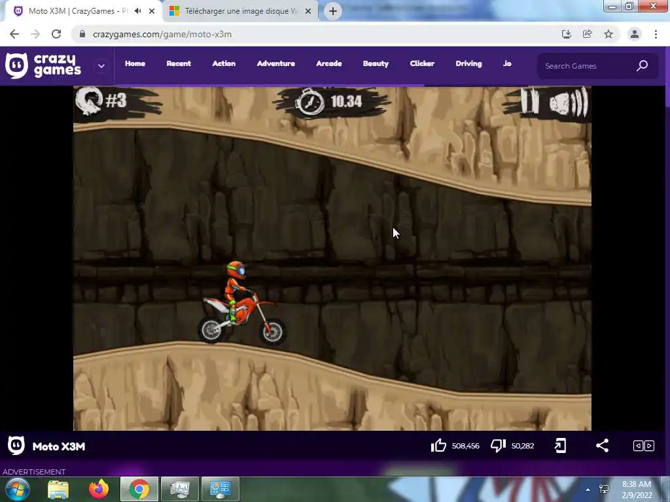Toggle theater mode icon below the game
Viewport: 670px width, 502px height.
[644, 446]
